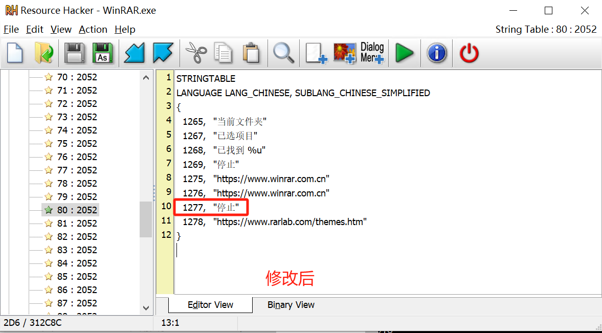
Task: Select tree item 75 : 2052
Action: [x=77, y=144]
